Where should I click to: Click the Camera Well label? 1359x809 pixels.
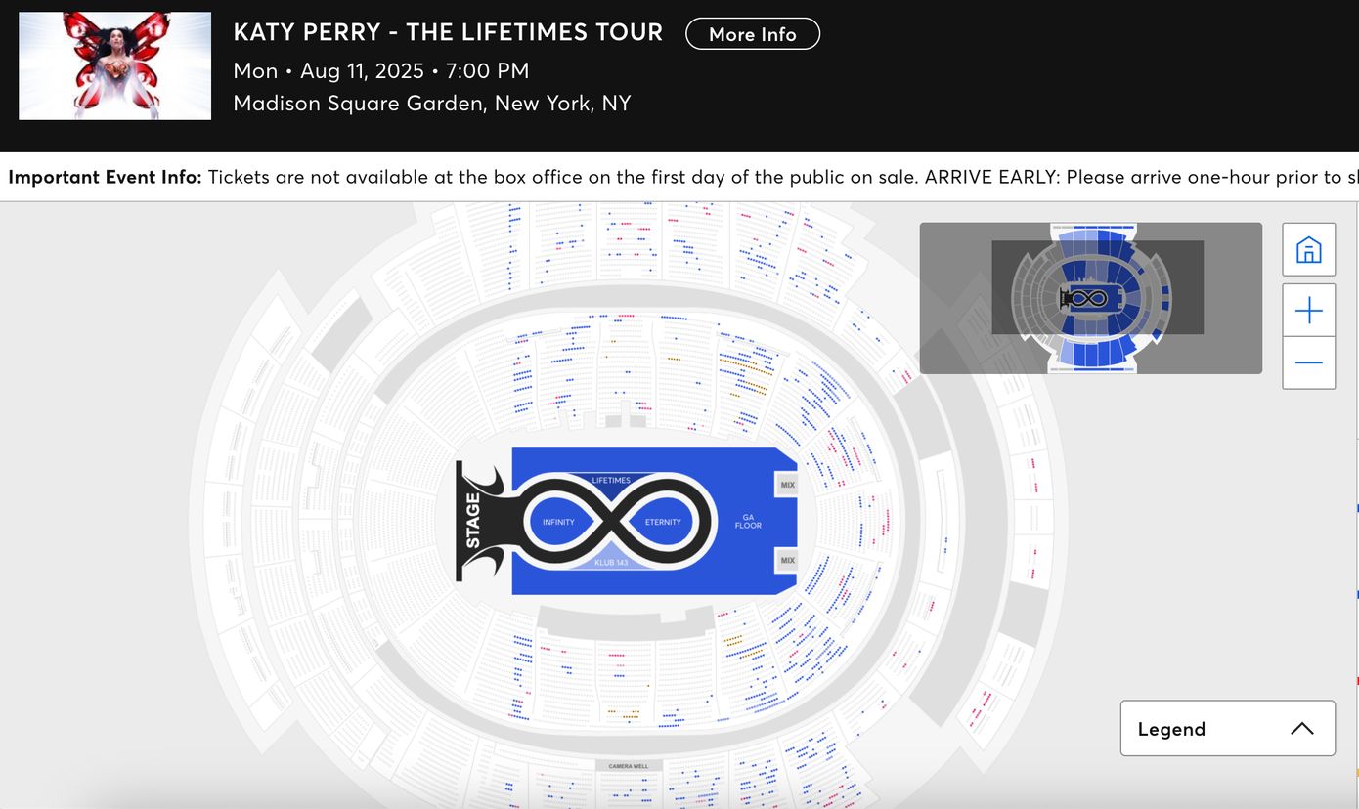[628, 766]
